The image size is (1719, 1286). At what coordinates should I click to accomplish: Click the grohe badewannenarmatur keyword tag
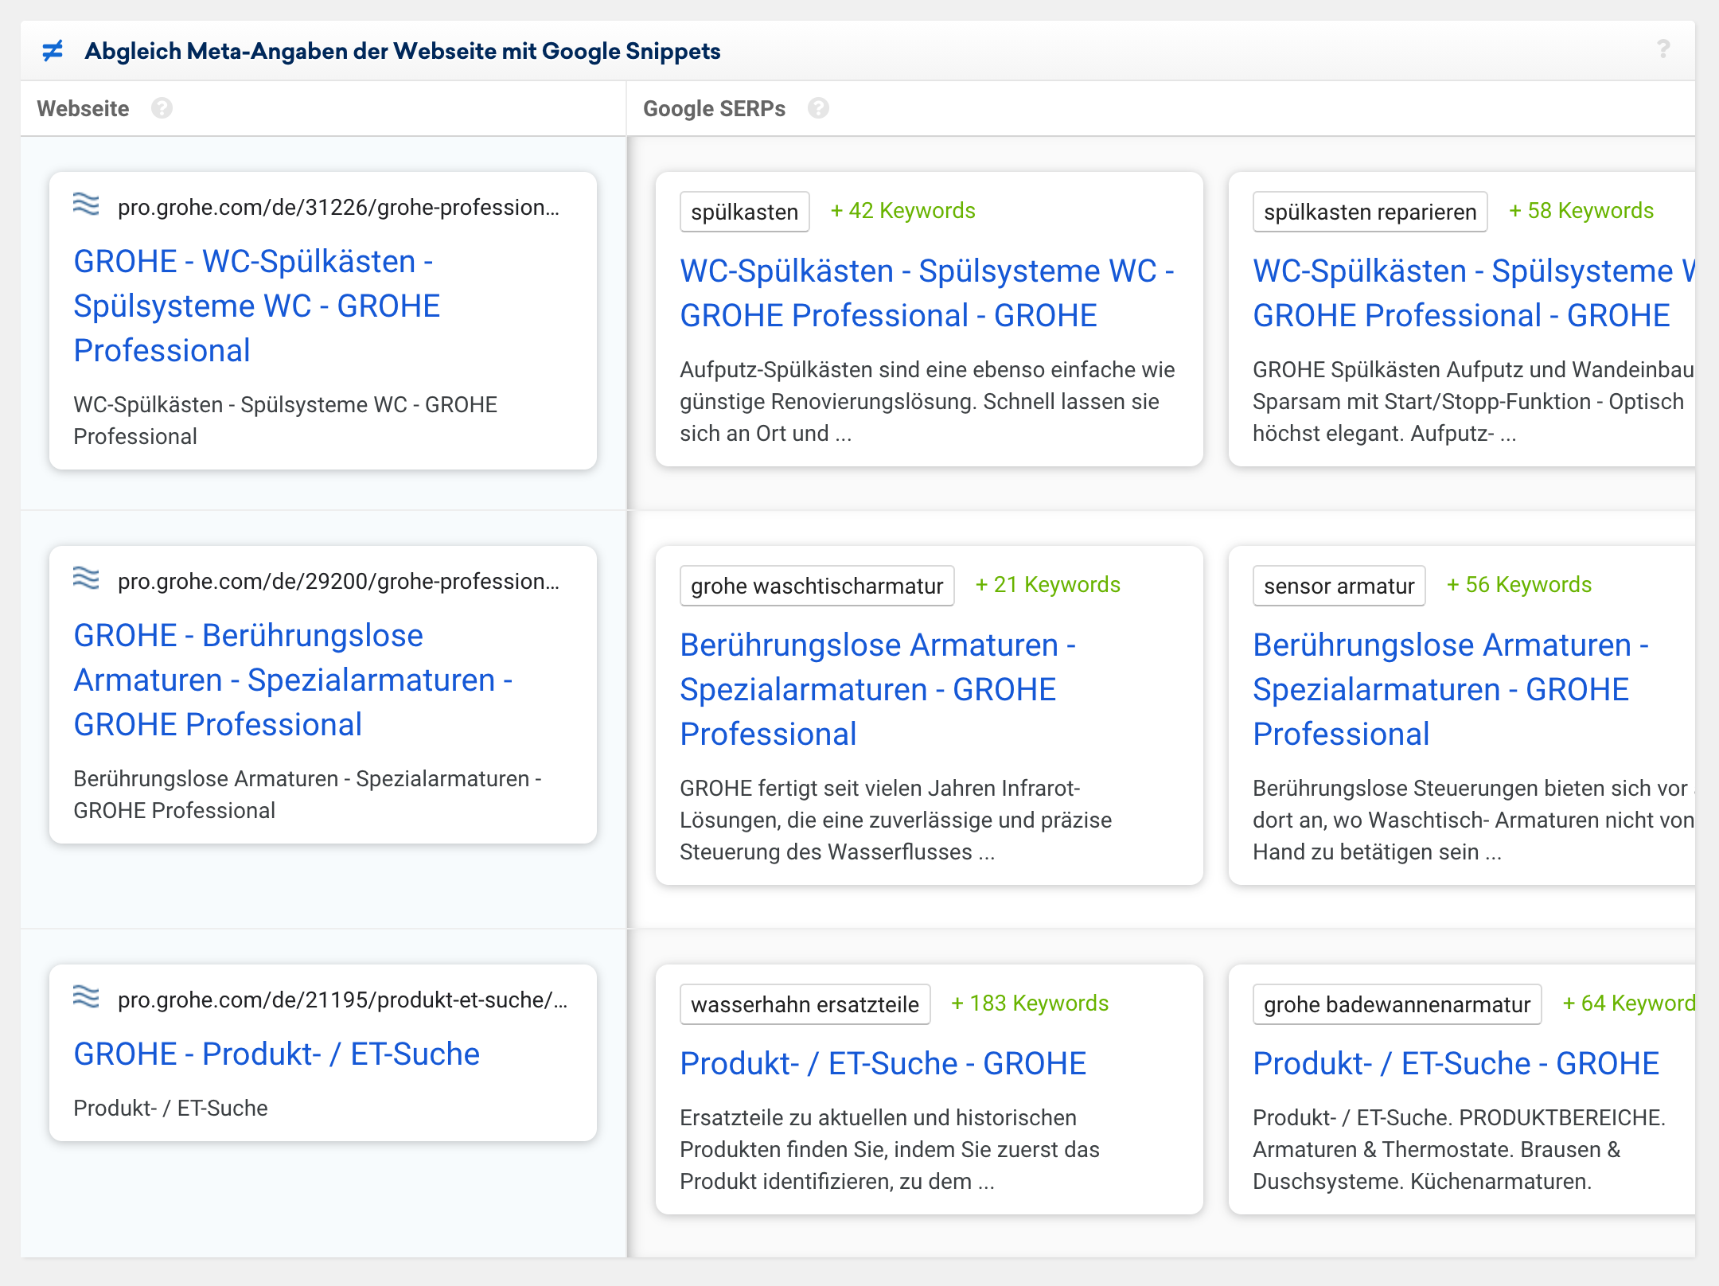tap(1396, 1004)
